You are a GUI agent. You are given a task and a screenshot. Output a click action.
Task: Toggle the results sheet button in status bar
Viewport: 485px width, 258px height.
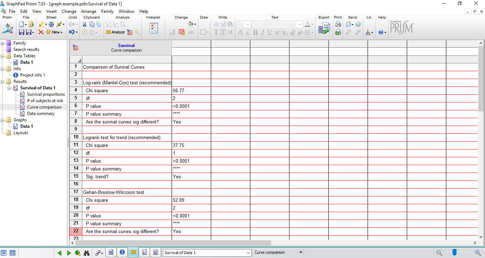coord(133,252)
